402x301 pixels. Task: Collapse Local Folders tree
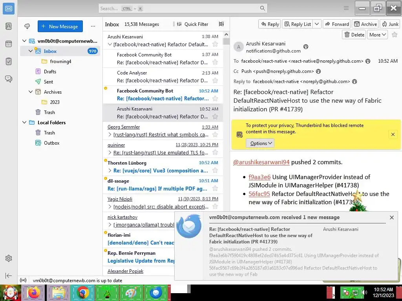(24, 122)
